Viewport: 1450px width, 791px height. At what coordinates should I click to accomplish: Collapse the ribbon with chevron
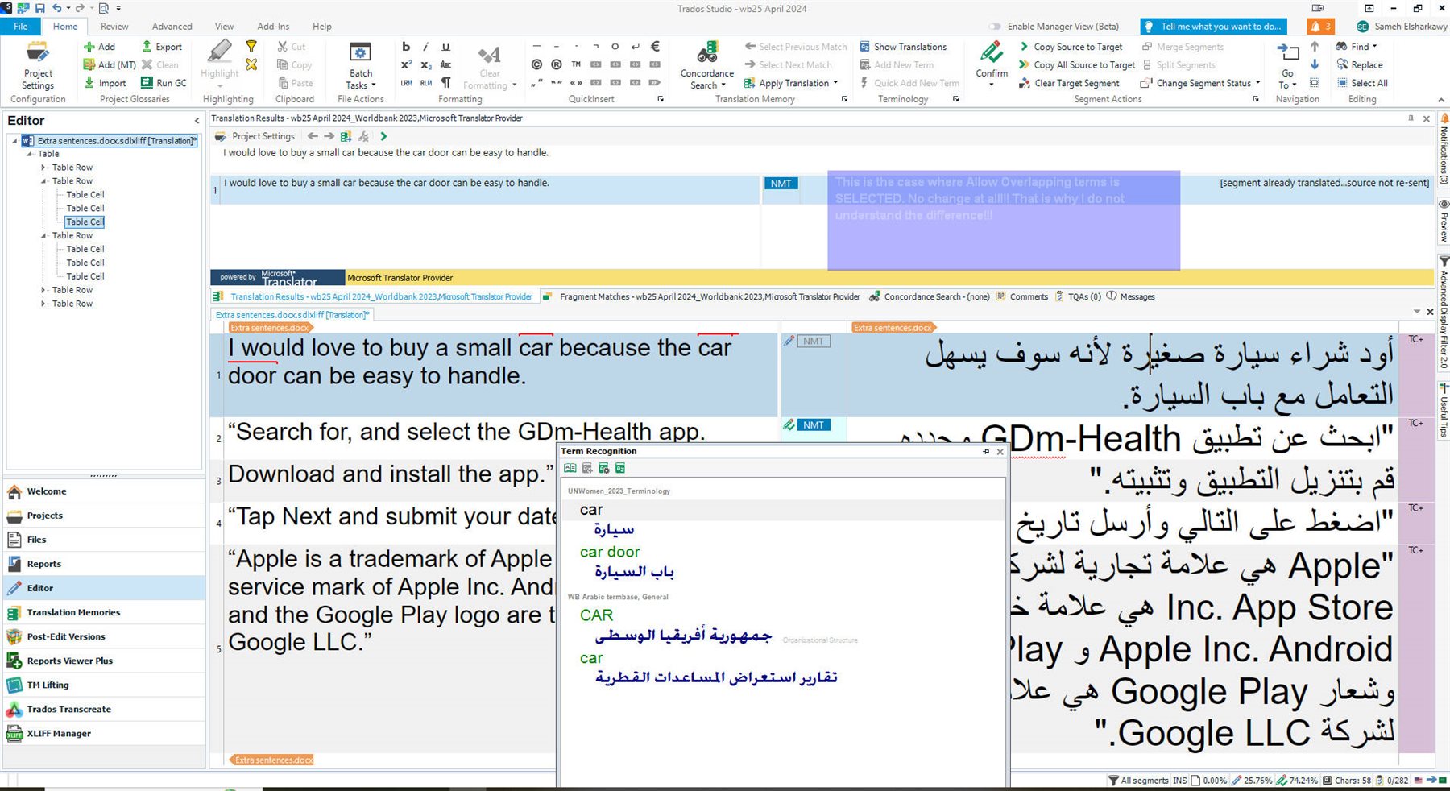click(x=1440, y=100)
